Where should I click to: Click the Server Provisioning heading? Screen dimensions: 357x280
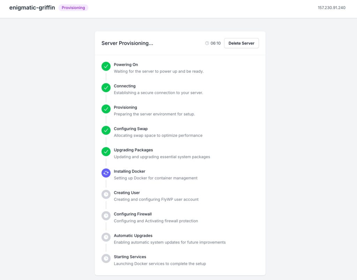127,43
